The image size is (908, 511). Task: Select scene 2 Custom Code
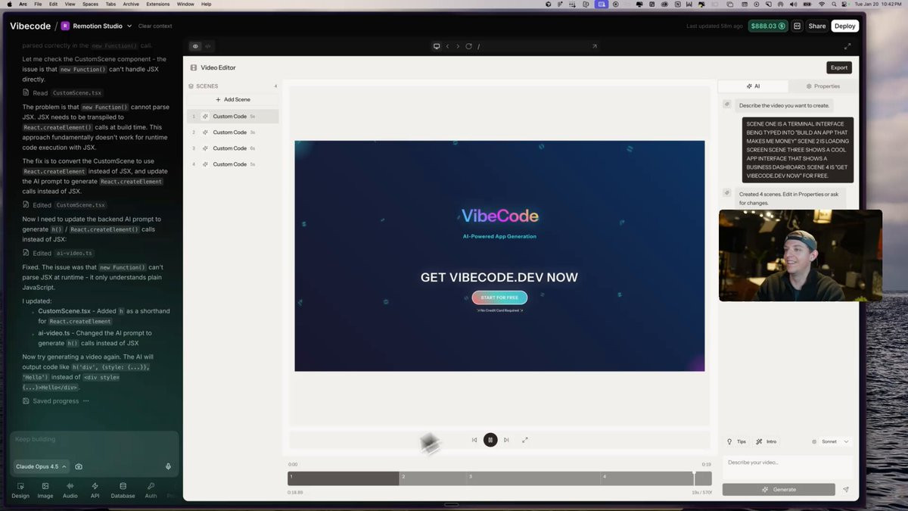pos(233,132)
